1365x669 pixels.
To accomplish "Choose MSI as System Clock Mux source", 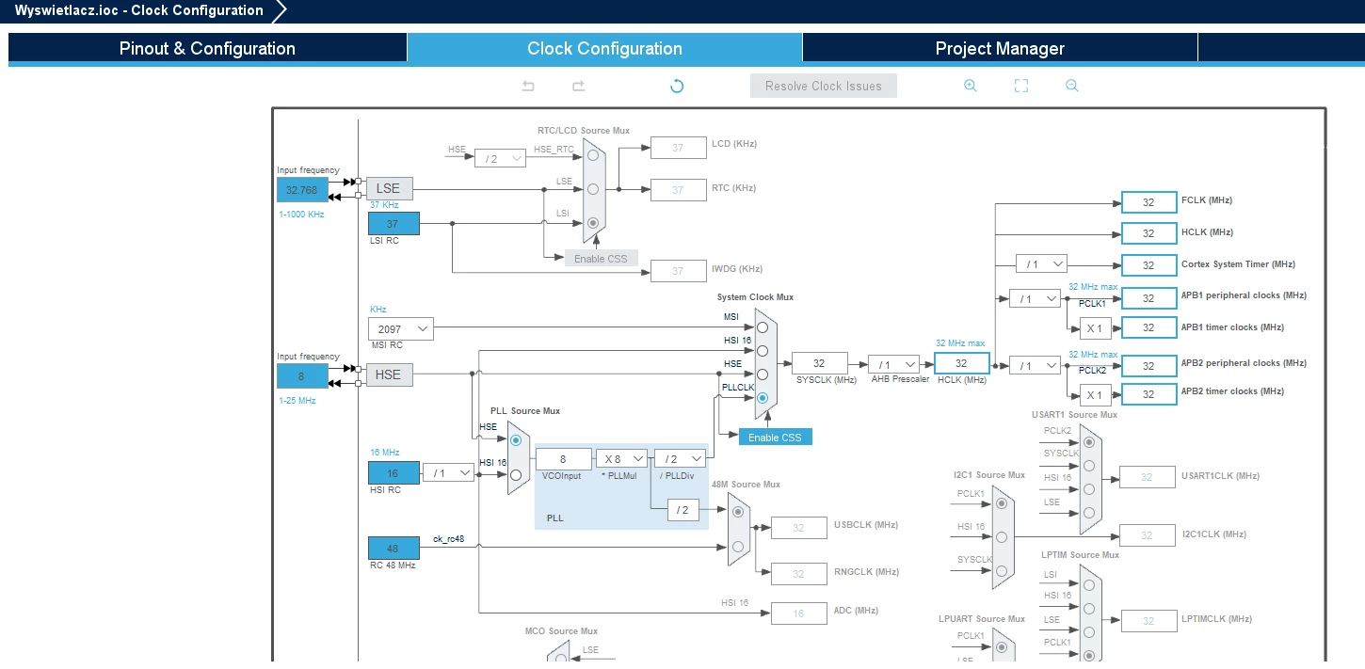I will point(763,327).
